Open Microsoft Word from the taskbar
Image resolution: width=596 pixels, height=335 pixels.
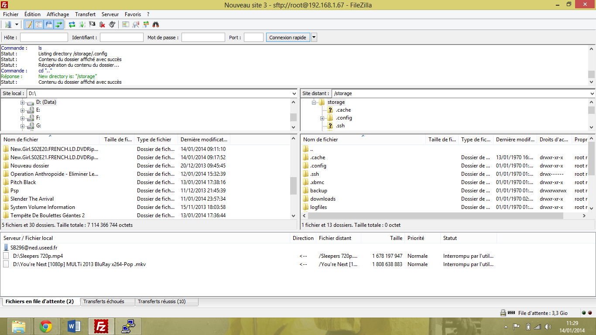74,326
